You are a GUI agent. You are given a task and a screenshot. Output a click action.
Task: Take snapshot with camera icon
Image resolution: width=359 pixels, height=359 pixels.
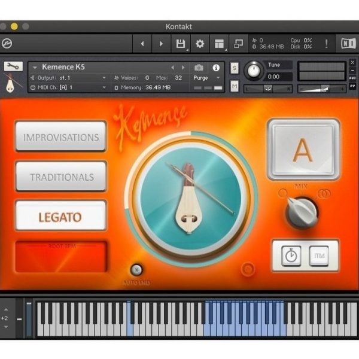(199, 68)
